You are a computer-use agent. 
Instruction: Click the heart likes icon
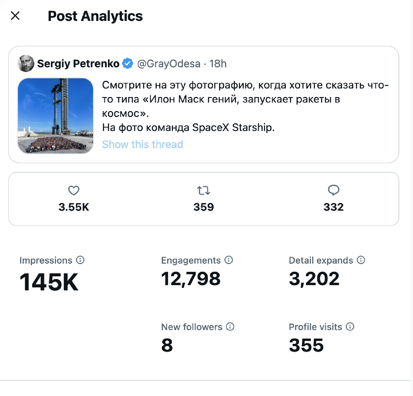tap(74, 191)
